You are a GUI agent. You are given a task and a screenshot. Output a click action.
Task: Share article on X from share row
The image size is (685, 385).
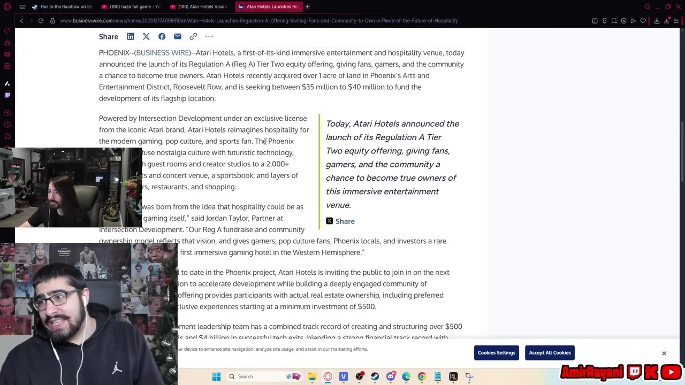pyautogui.click(x=146, y=36)
